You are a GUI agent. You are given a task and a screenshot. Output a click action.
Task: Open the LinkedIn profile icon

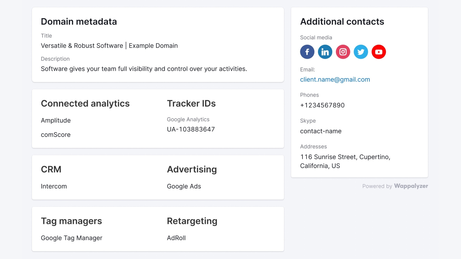point(325,52)
